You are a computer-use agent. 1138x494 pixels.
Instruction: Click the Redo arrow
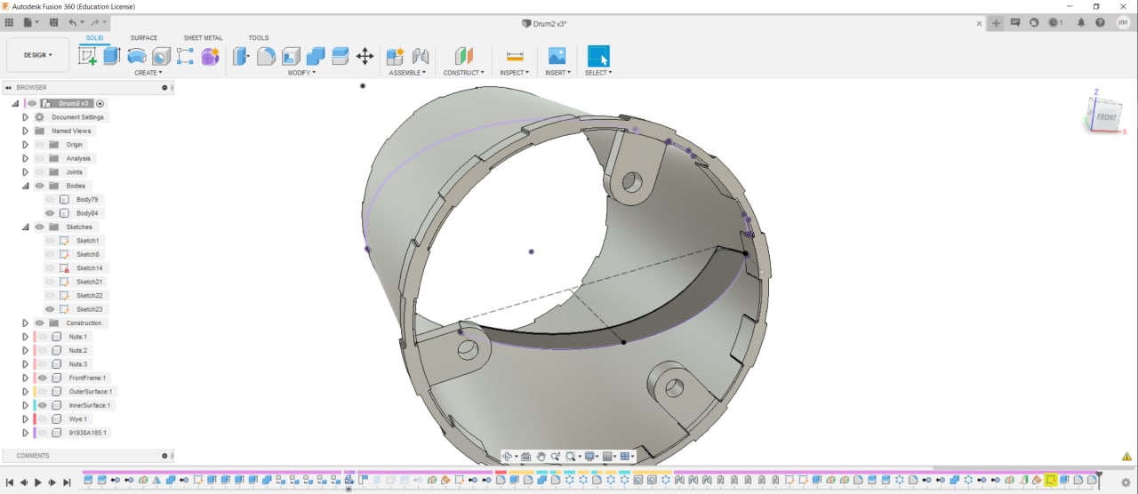click(x=94, y=22)
